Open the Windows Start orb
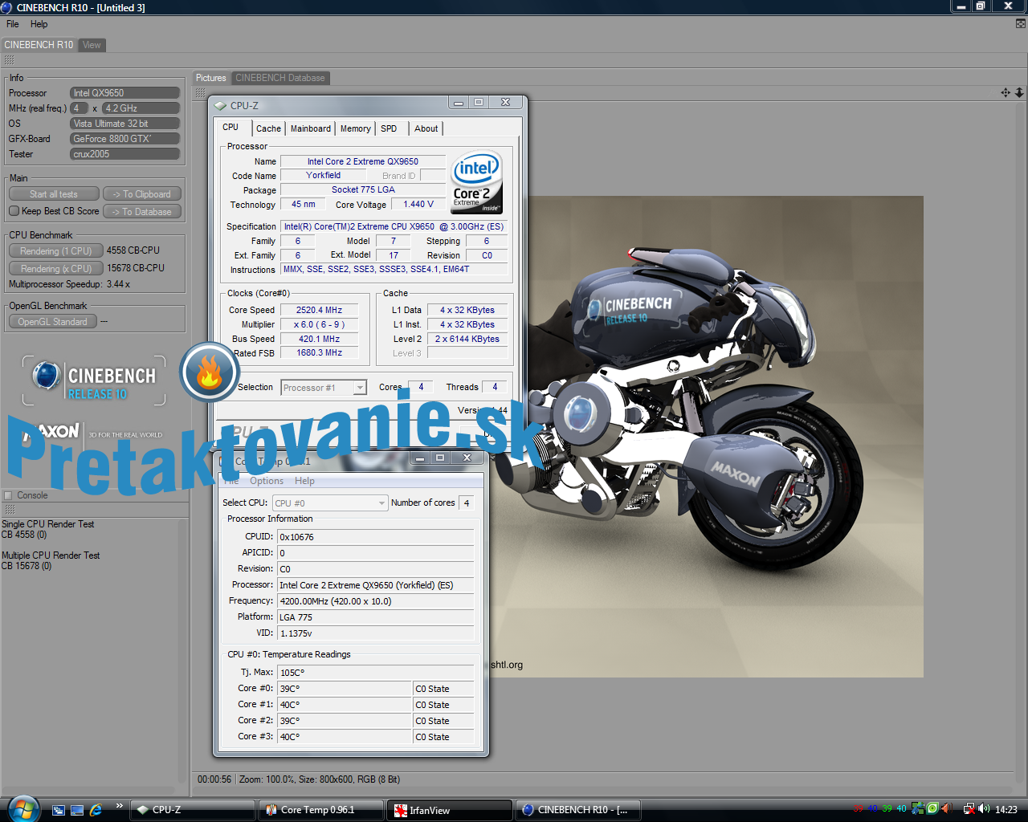This screenshot has height=822, width=1028. (22, 809)
